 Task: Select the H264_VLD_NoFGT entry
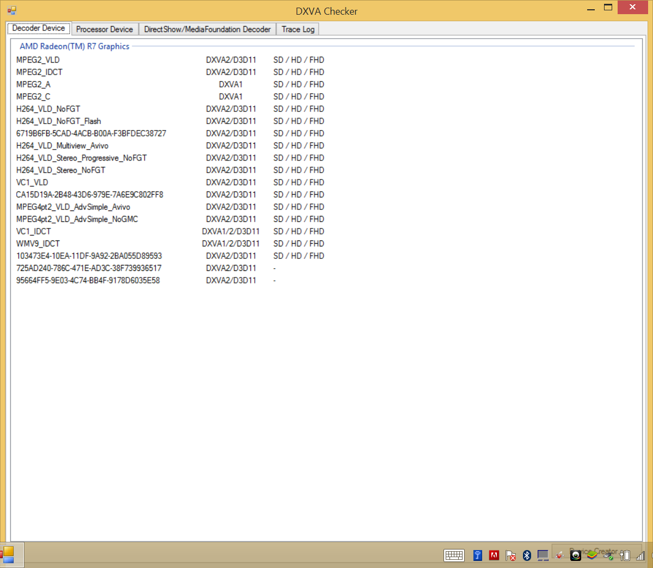tap(48, 109)
